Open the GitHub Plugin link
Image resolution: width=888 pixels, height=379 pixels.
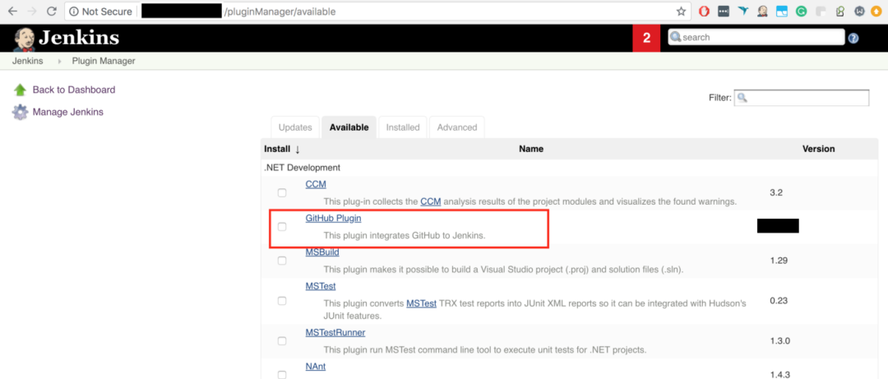(333, 218)
